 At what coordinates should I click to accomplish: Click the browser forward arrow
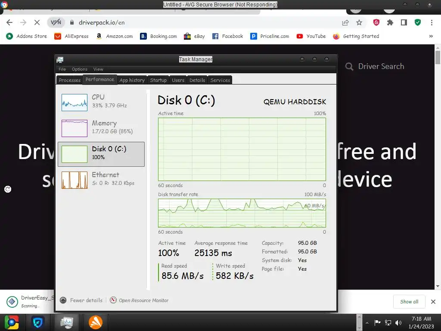23,22
